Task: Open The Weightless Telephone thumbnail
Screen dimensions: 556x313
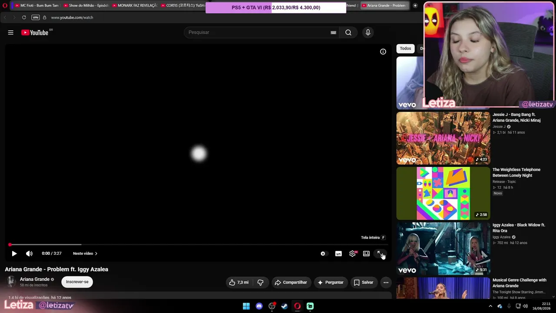Action: (443, 193)
